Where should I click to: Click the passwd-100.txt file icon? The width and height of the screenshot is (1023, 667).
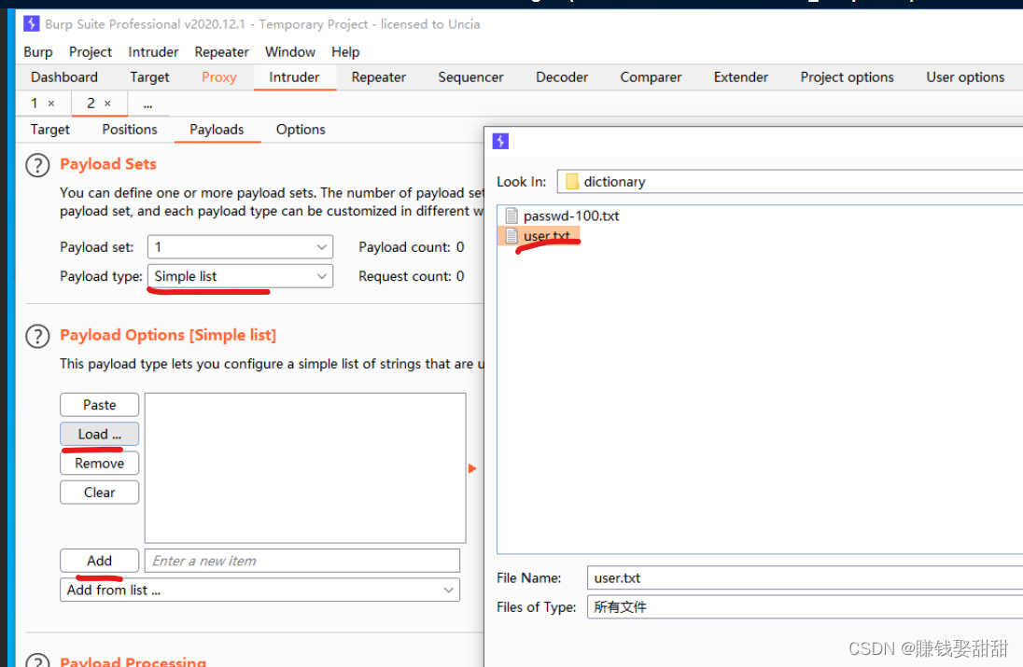511,215
